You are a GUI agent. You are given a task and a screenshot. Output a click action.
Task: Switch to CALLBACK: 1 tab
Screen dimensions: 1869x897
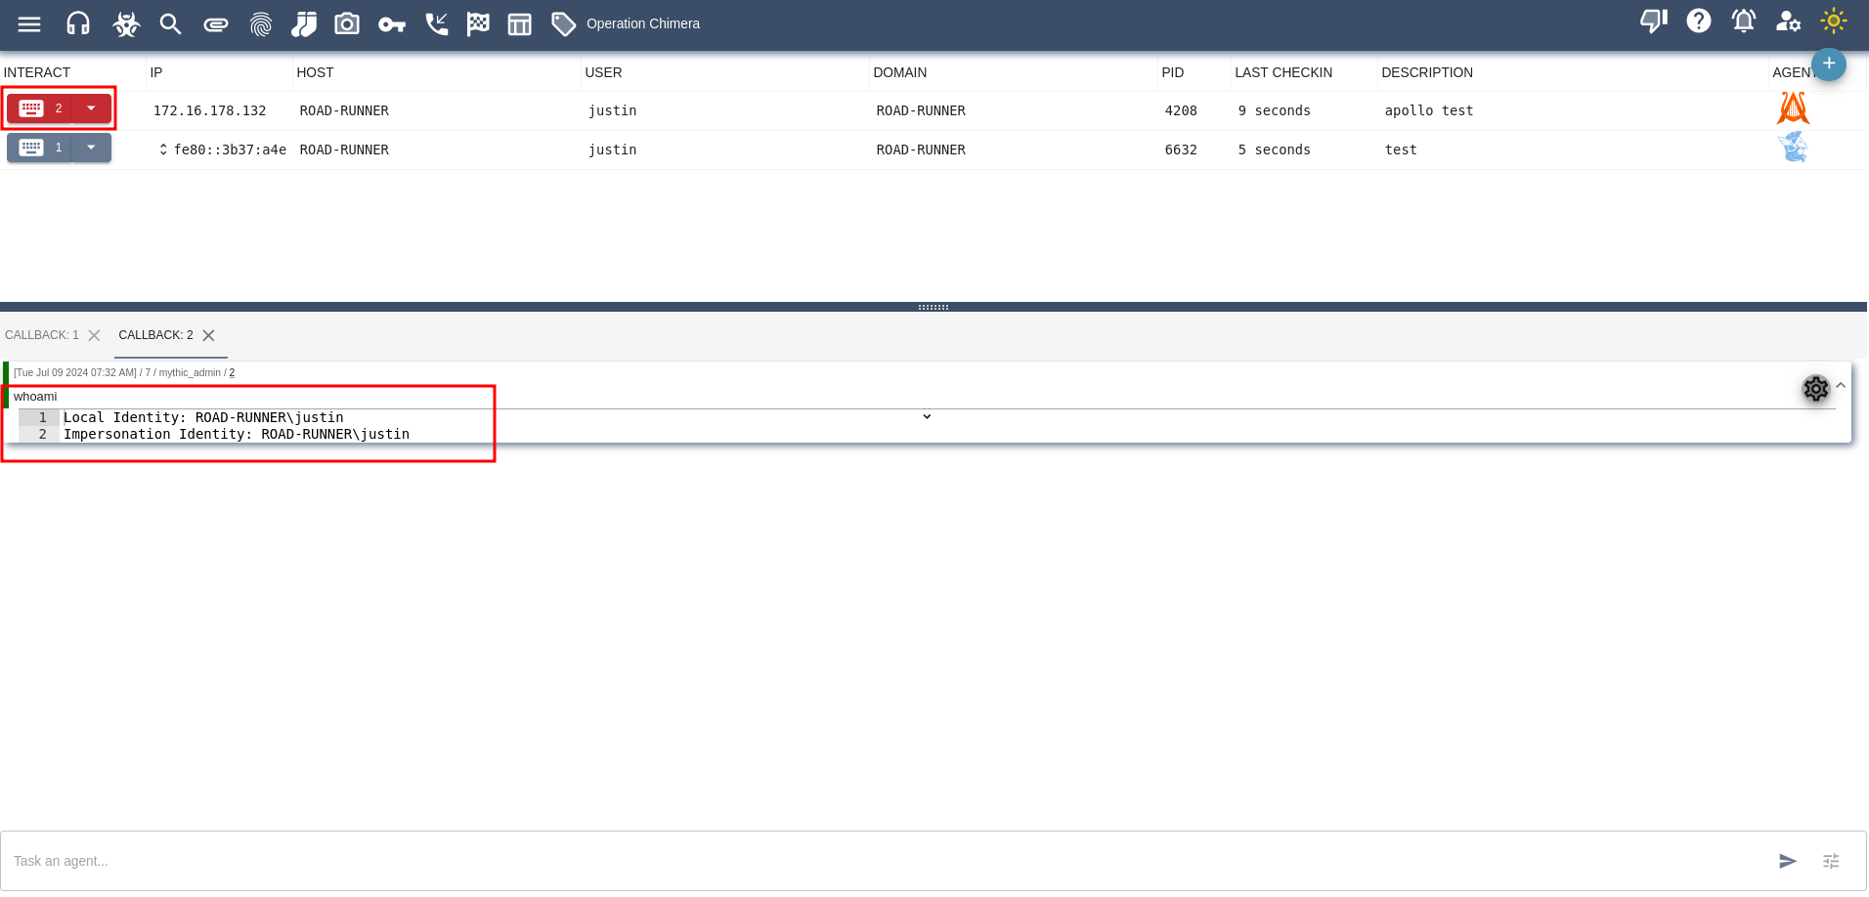point(42,335)
